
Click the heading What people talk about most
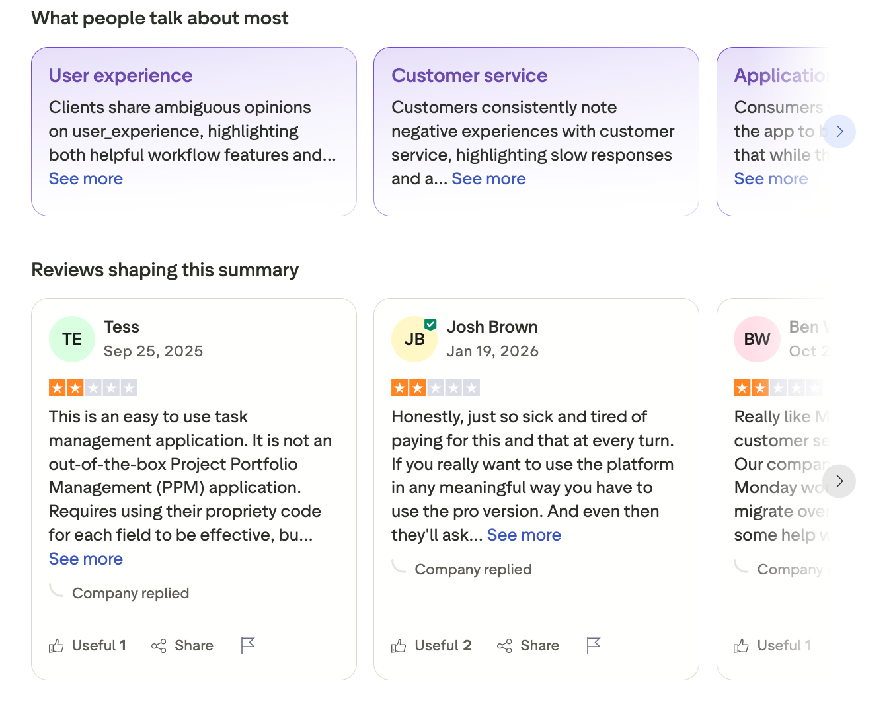coord(160,19)
